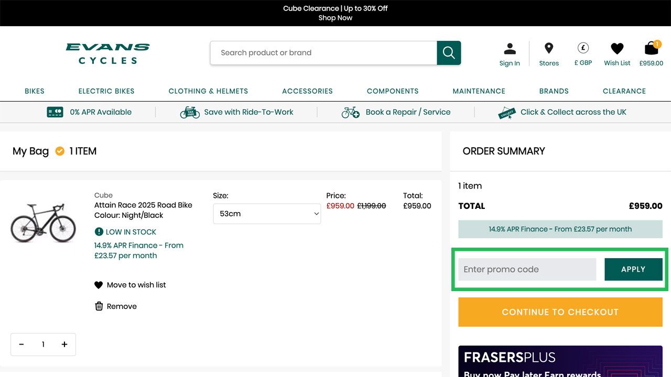Open the CLOTHING & HELMETS menu
This screenshot has width=671, height=377.
click(x=208, y=91)
